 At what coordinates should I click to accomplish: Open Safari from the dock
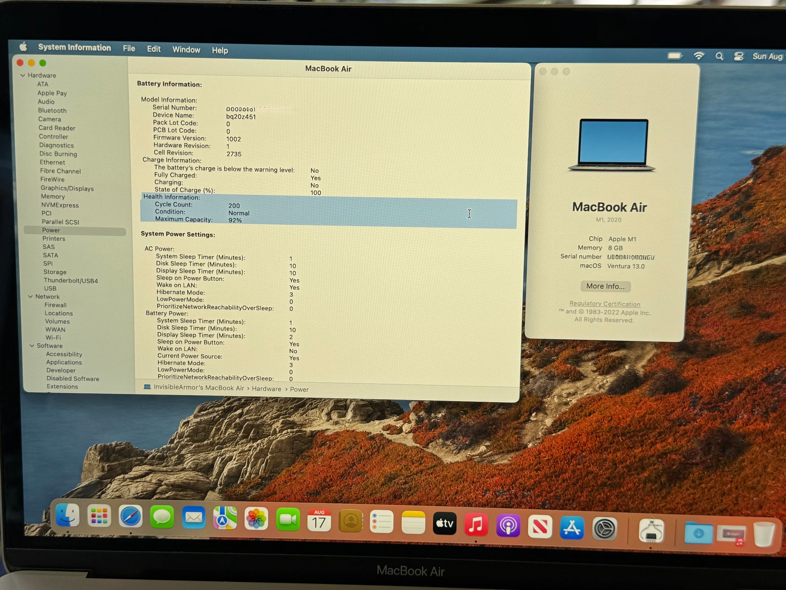click(130, 517)
